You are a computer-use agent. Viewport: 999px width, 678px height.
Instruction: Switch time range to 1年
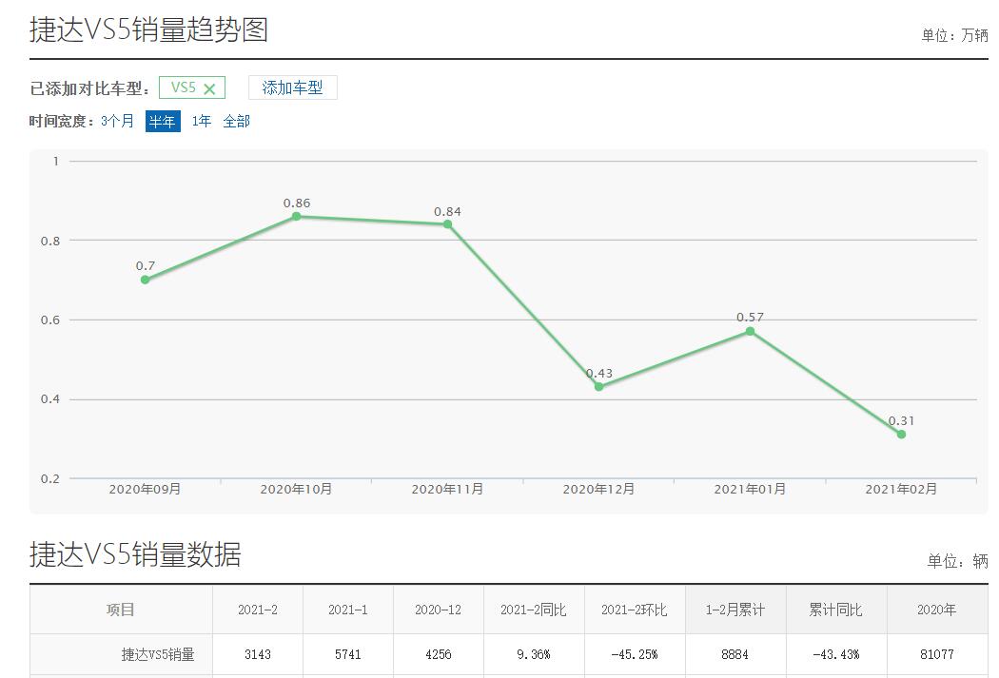click(x=202, y=122)
